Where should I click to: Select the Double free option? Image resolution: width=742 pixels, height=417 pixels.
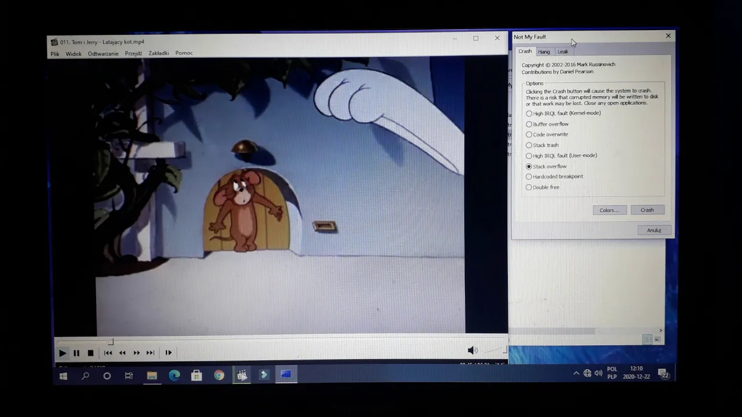tap(543, 187)
